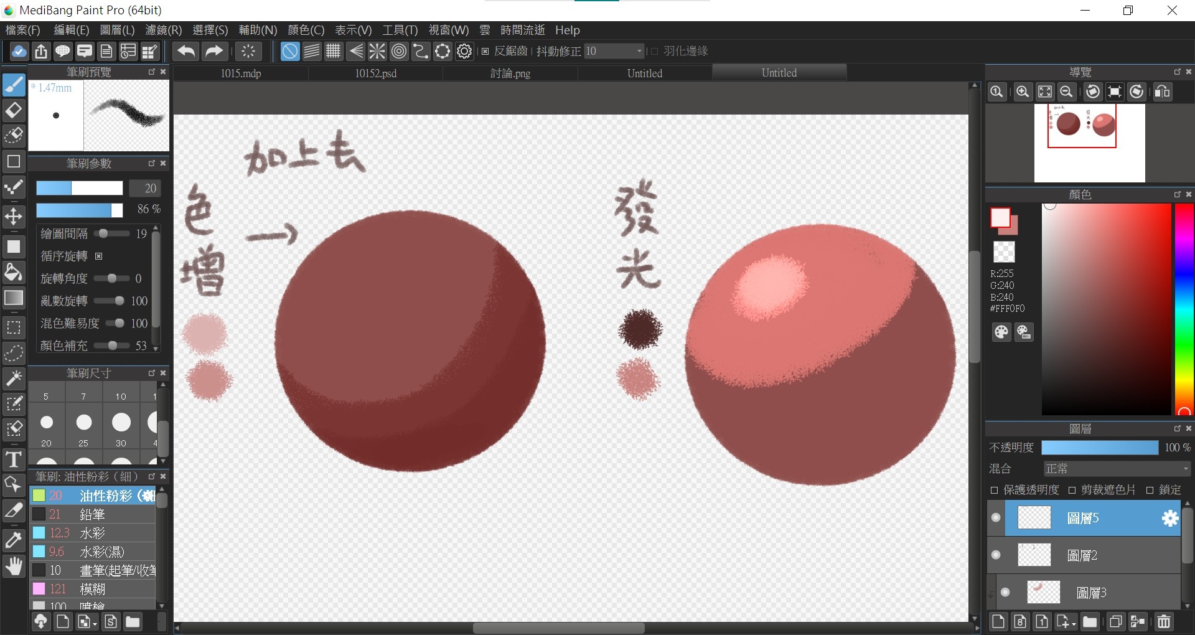Viewport: 1195px width, 635px height.
Task: Select the Lasso selection tool
Action: pos(14,353)
